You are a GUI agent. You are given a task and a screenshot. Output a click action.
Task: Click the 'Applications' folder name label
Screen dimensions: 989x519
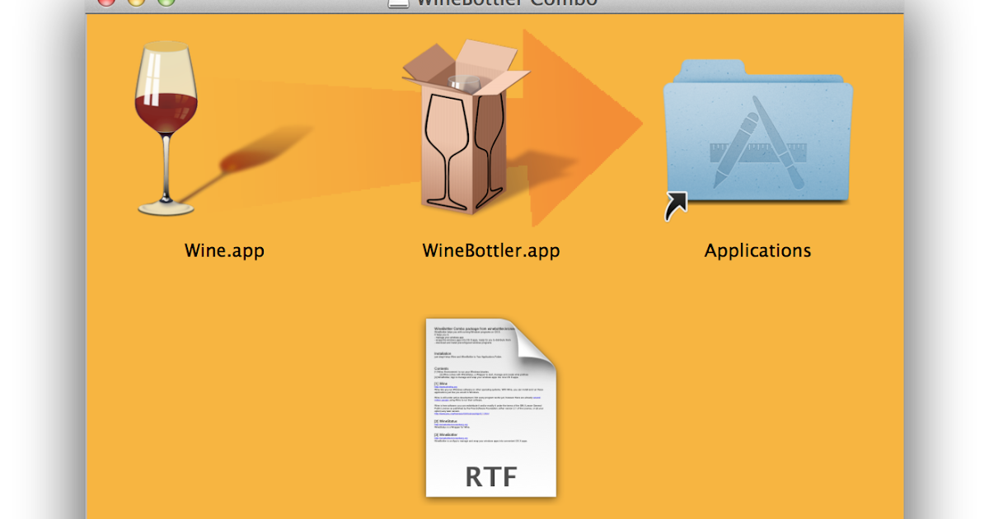click(x=757, y=250)
